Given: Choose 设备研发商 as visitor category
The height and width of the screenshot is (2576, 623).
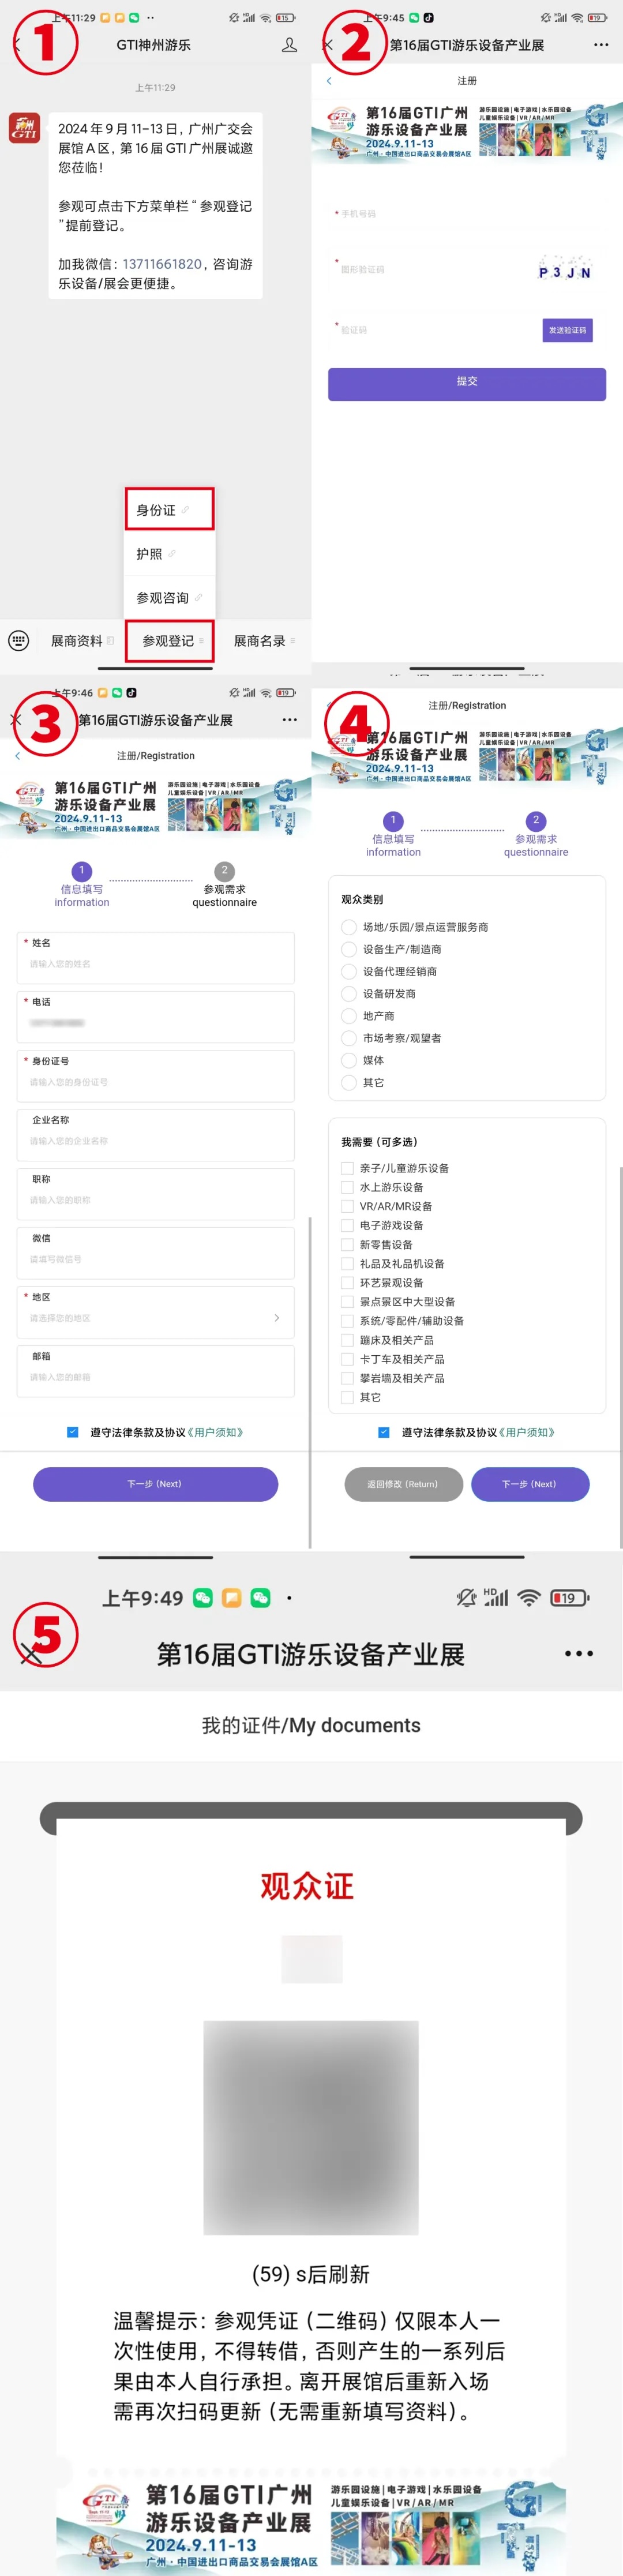Looking at the screenshot, I should click(x=349, y=994).
